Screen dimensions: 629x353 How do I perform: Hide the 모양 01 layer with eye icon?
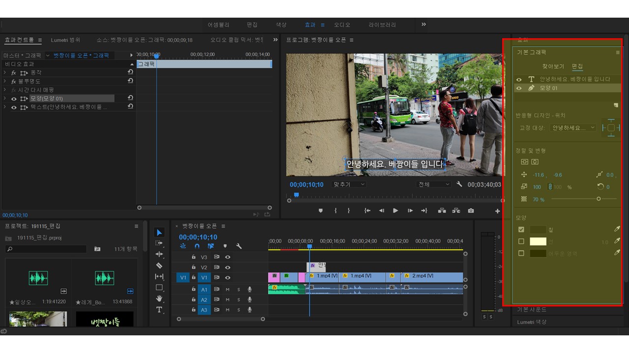519,88
